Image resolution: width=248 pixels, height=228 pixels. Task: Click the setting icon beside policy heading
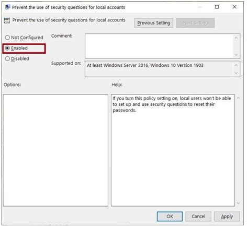pyautogui.click(x=7, y=20)
